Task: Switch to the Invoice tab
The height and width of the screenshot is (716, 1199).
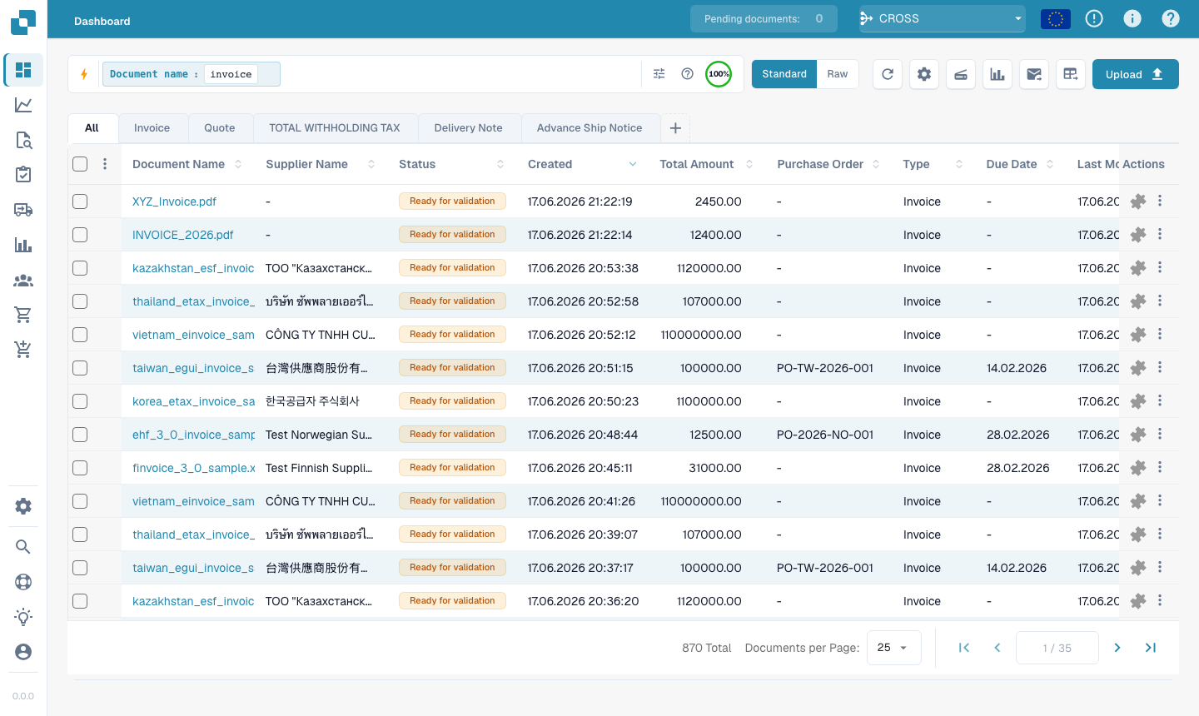Action: [x=152, y=128]
